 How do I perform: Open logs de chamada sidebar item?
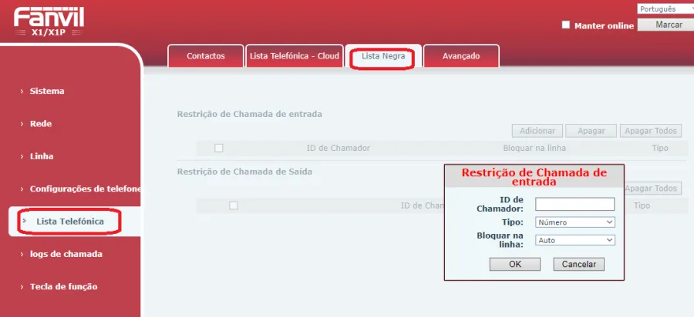point(66,254)
